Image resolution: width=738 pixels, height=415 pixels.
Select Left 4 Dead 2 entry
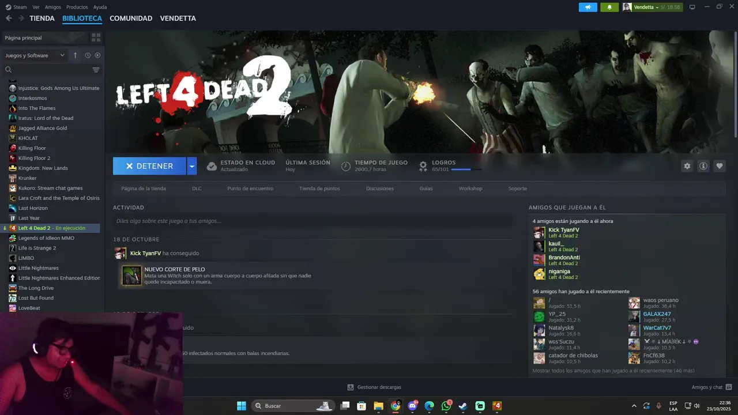point(51,228)
